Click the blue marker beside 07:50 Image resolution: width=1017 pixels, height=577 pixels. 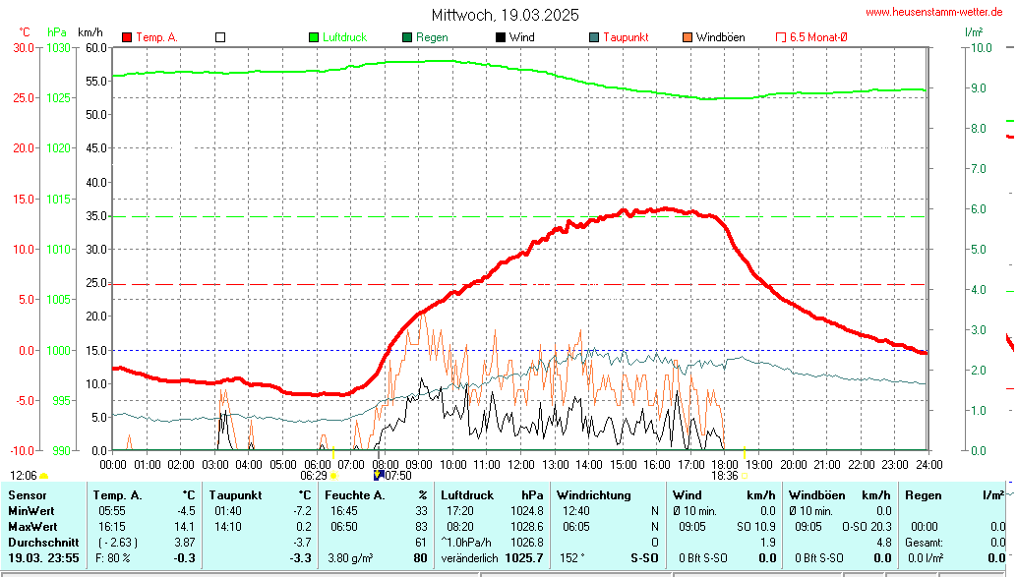coord(380,475)
